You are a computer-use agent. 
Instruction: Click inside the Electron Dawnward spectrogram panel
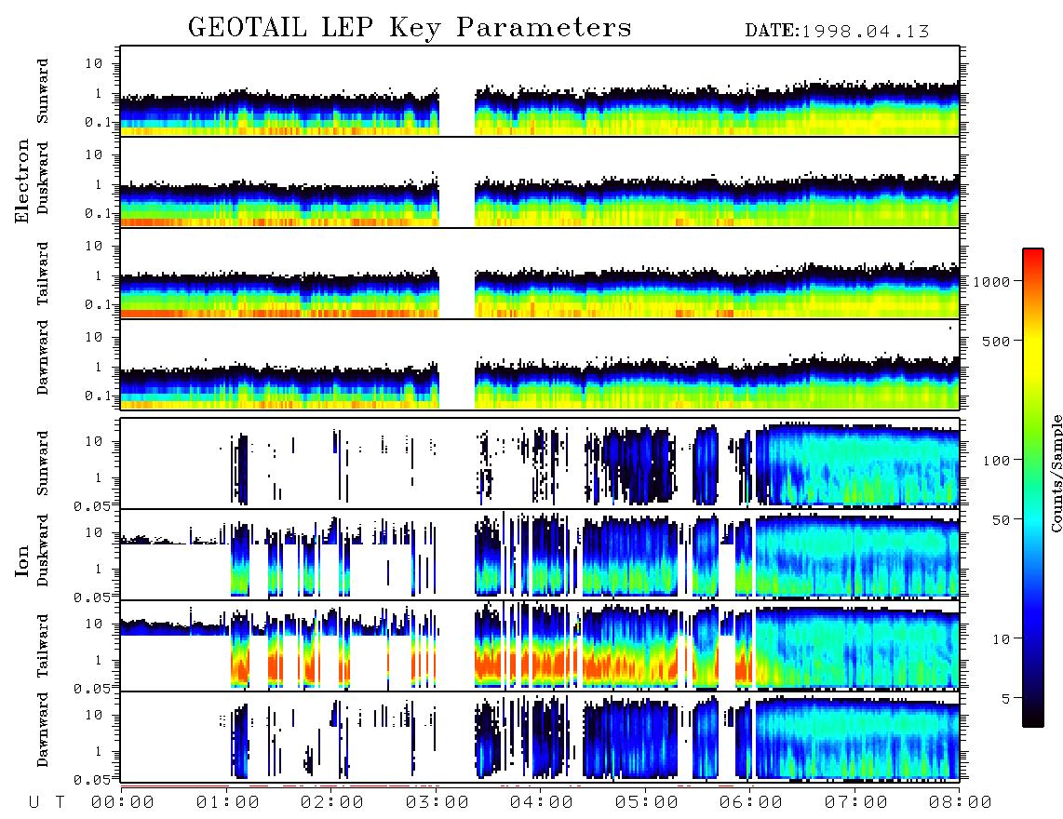[540, 365]
